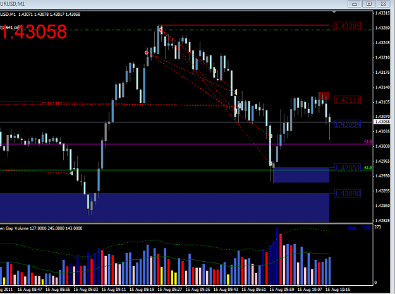Select the small blue rectangle zone below the 1.42951 label
395x294 pixels.
click(301, 175)
